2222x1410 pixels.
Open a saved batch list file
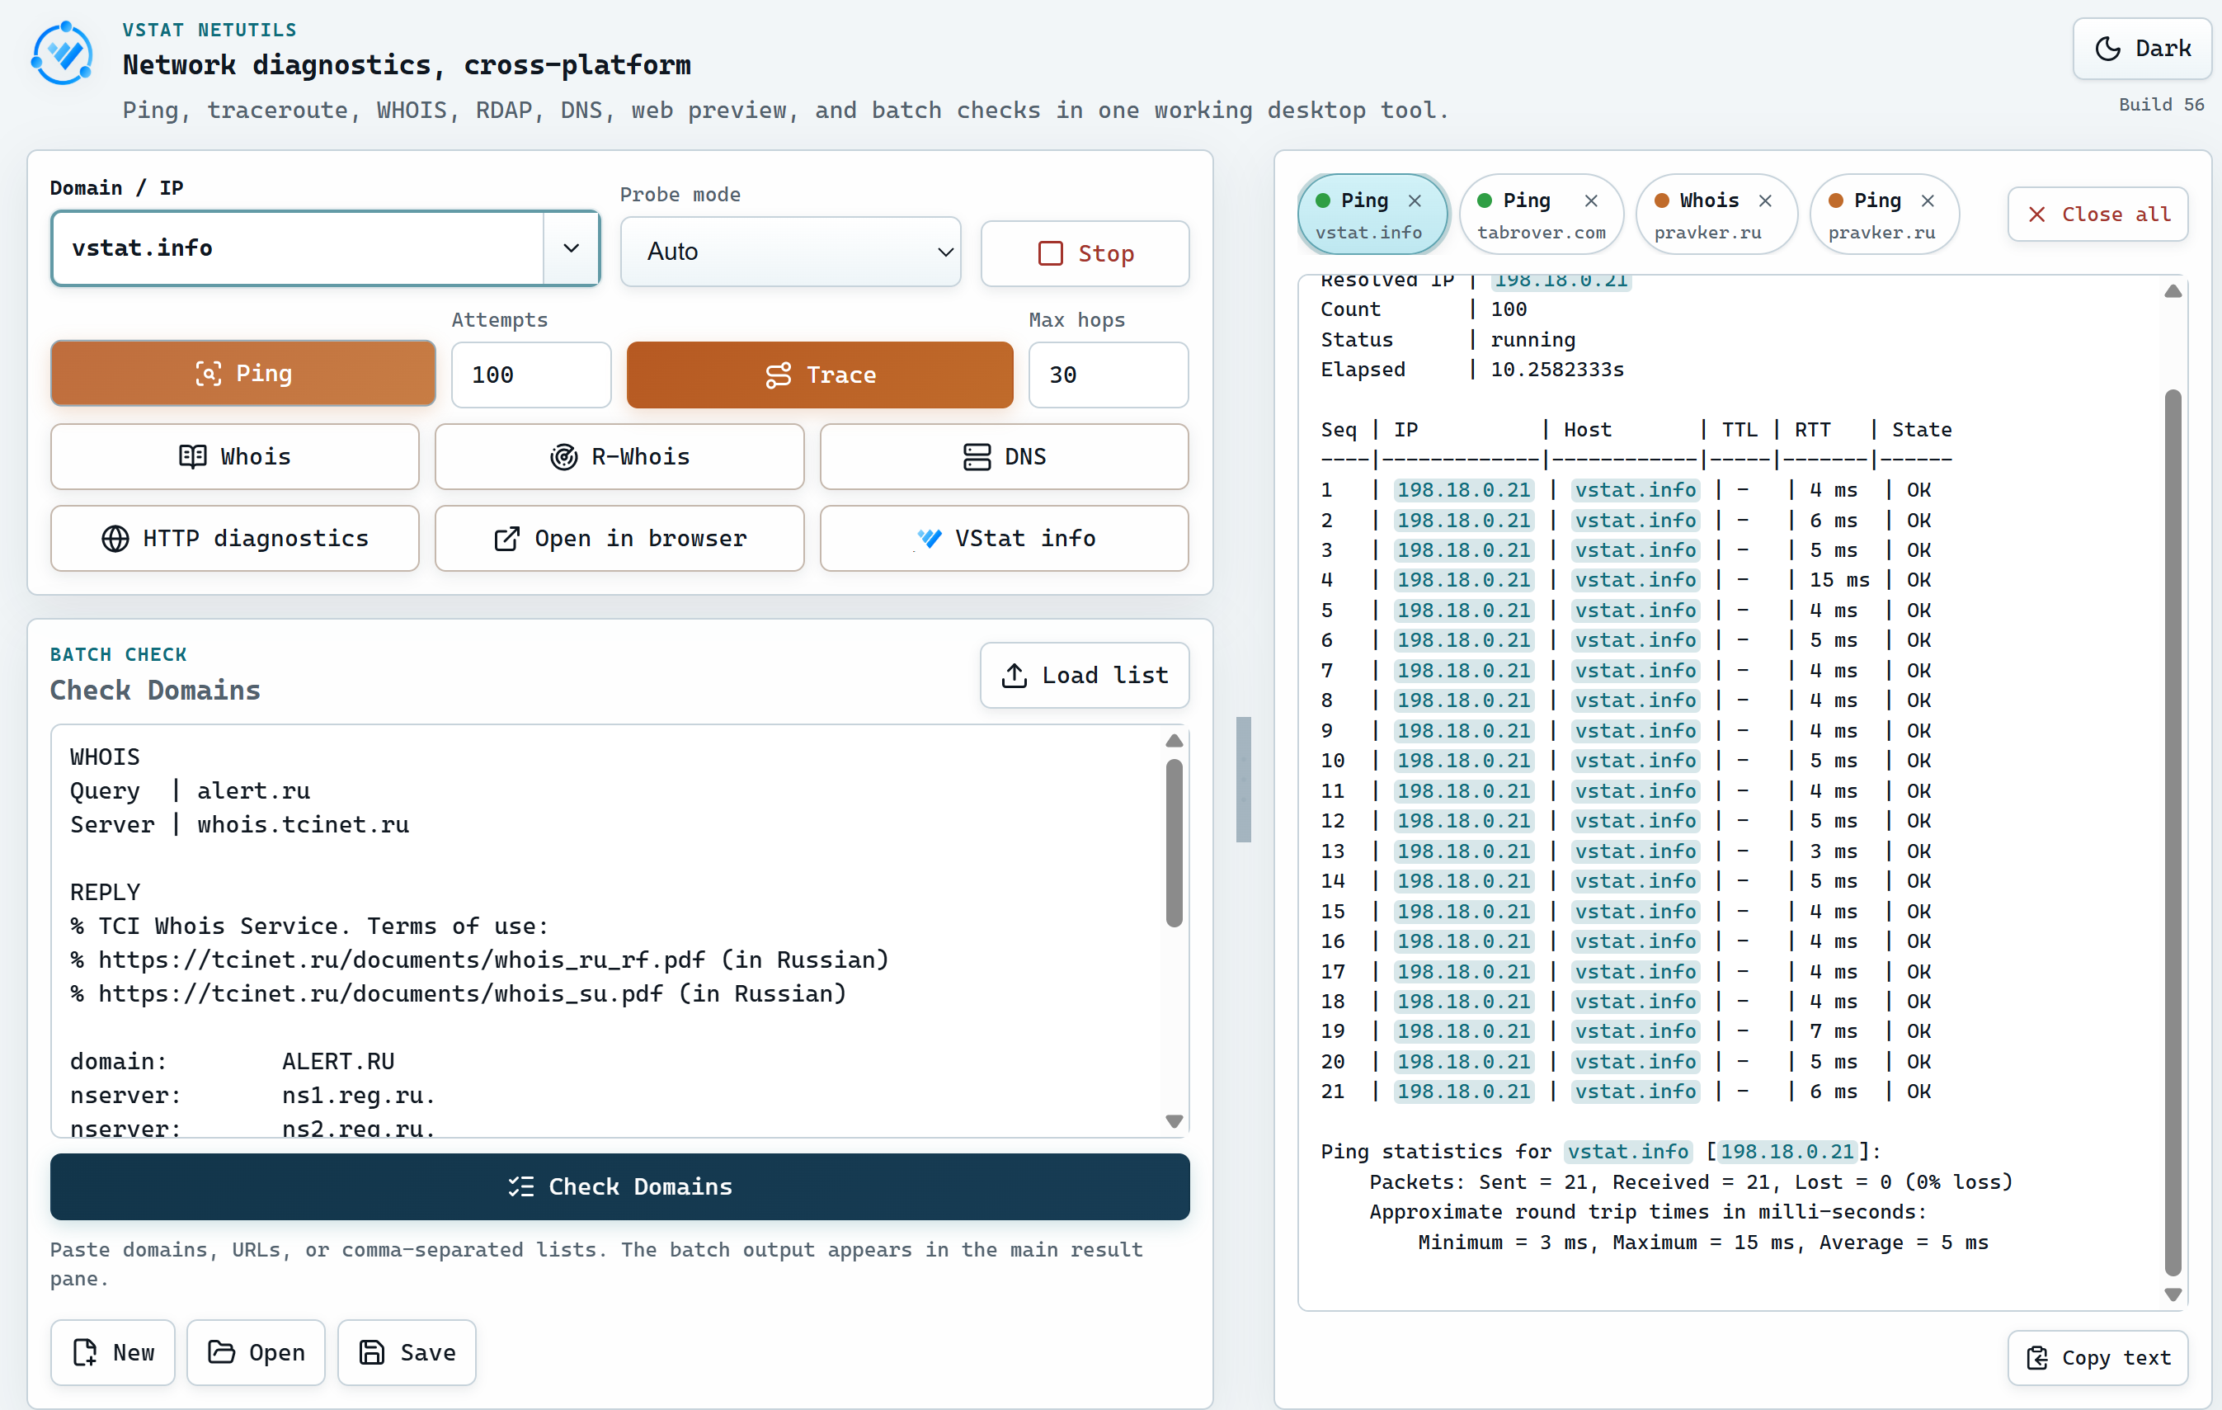point(256,1353)
